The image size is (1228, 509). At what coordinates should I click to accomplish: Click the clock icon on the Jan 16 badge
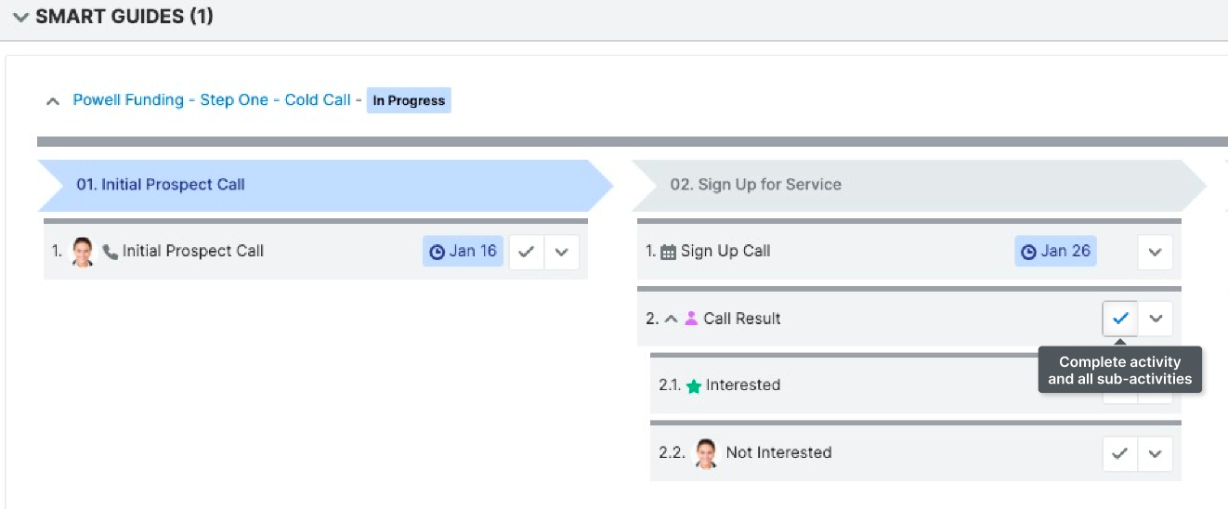pyautogui.click(x=437, y=252)
